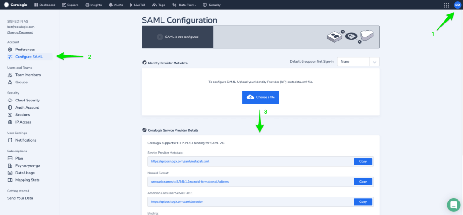Go to Insights in top navigation
Screen dimensions: 463x215
(x=93, y=5)
